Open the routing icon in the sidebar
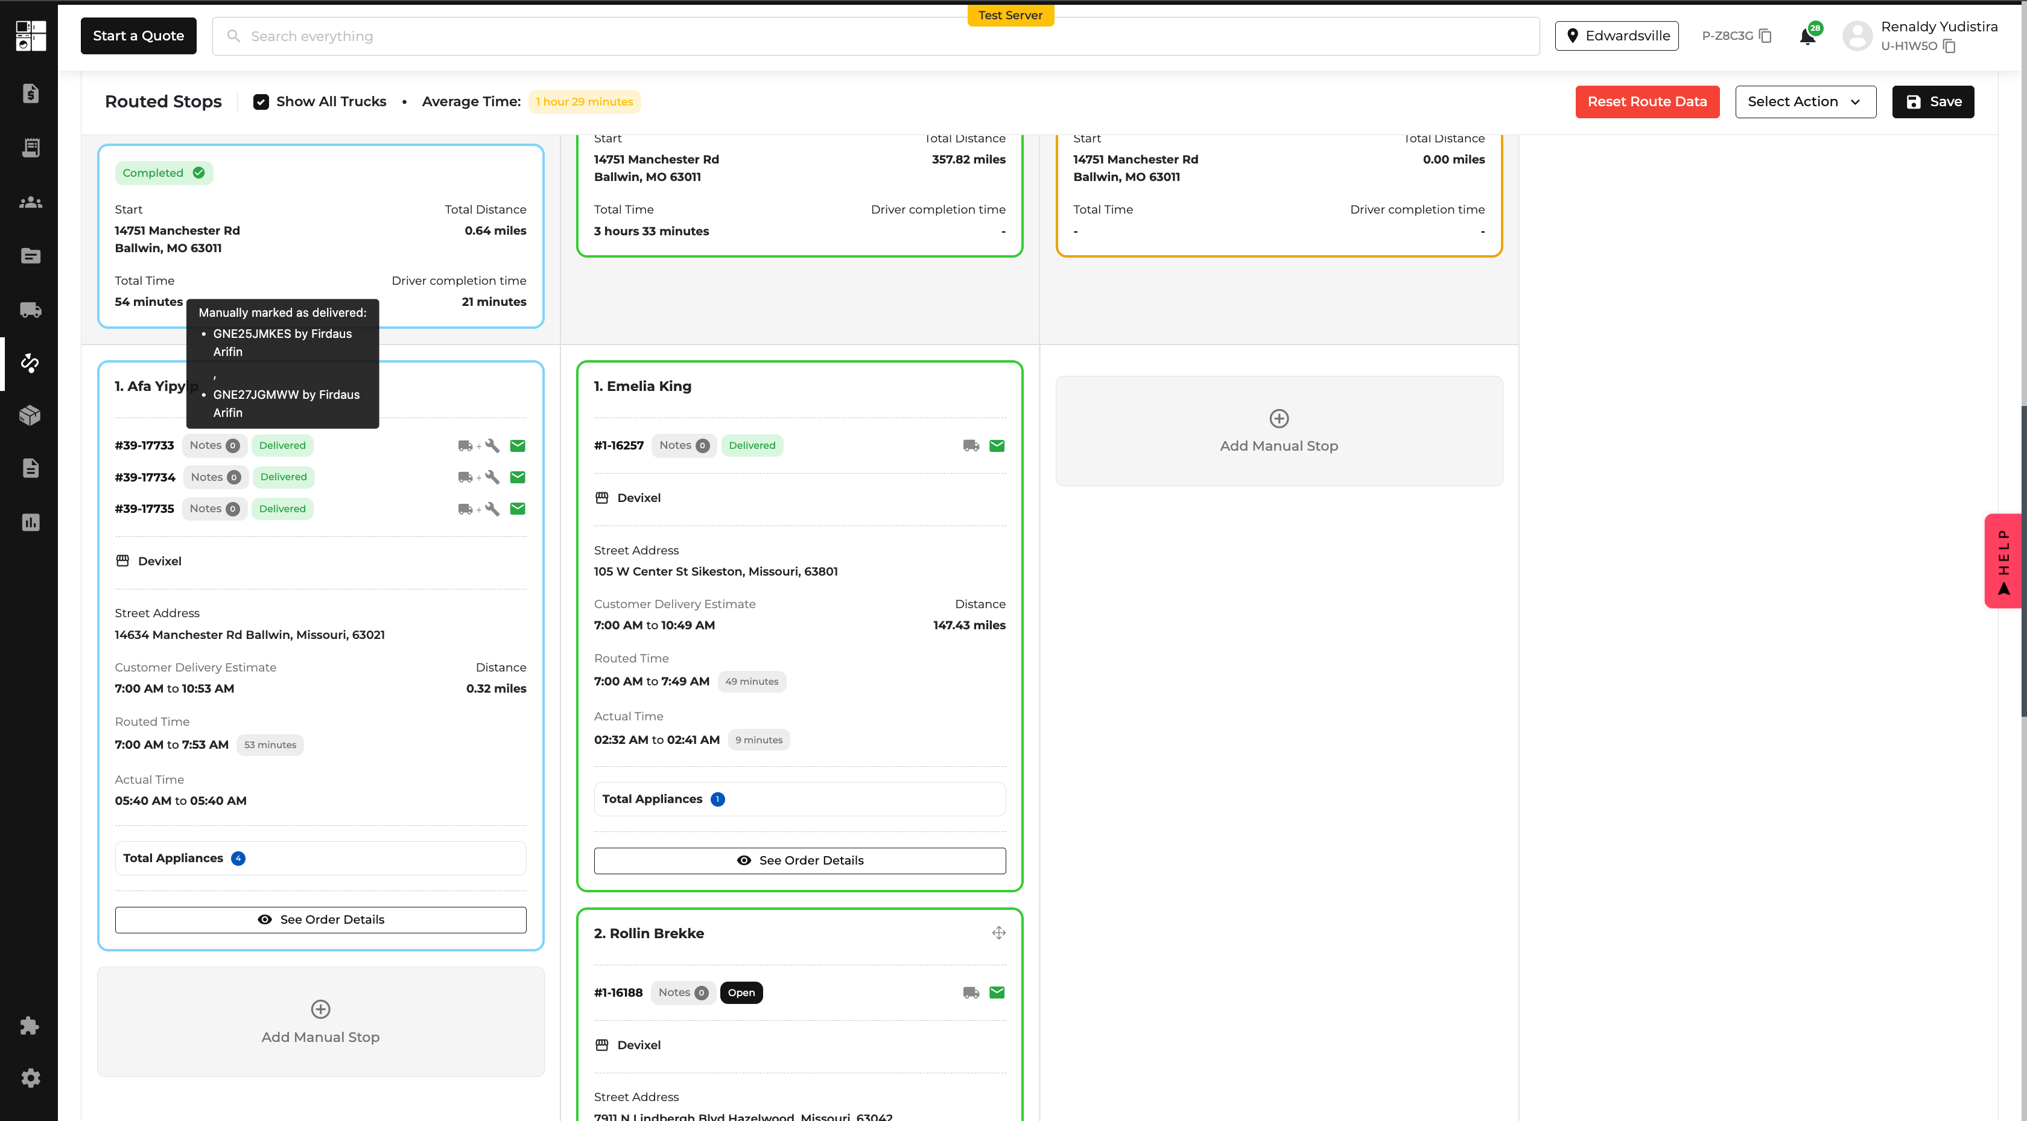Viewport: 2027px width, 1121px height. coord(31,363)
